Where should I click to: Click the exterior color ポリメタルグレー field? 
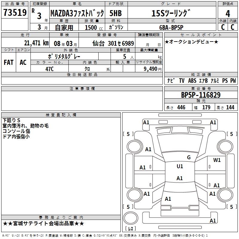(64, 56)
